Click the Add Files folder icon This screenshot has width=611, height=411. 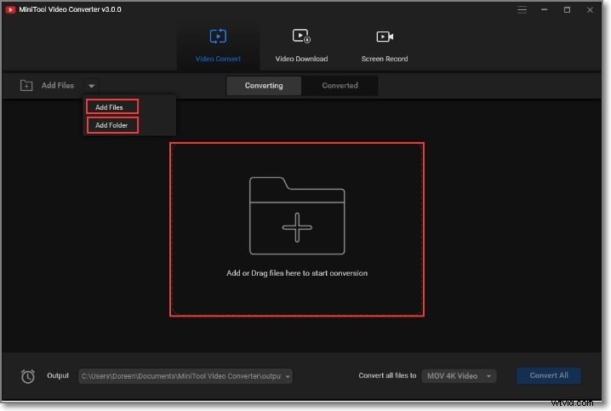tap(26, 85)
